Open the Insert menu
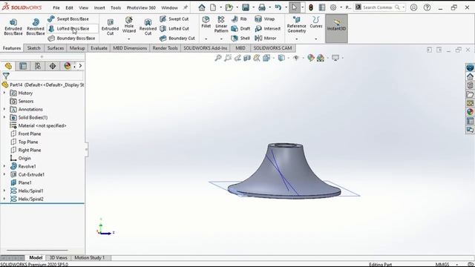Image resolution: width=475 pixels, height=267 pixels. (99, 7)
